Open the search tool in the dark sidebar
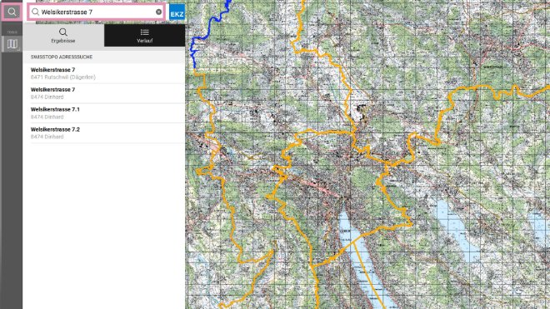Viewport: 550px width, 309px height. [12, 12]
